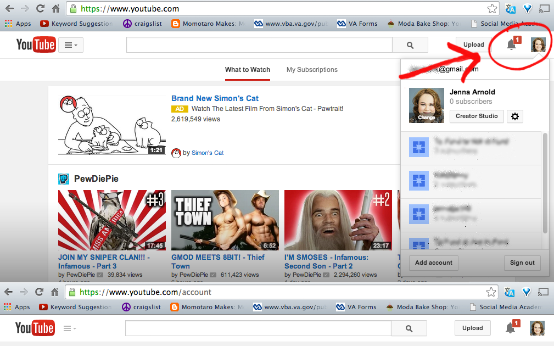The width and height of the screenshot is (554, 346).
Task: Focus the bottom YouTube search box
Action: click(x=258, y=328)
